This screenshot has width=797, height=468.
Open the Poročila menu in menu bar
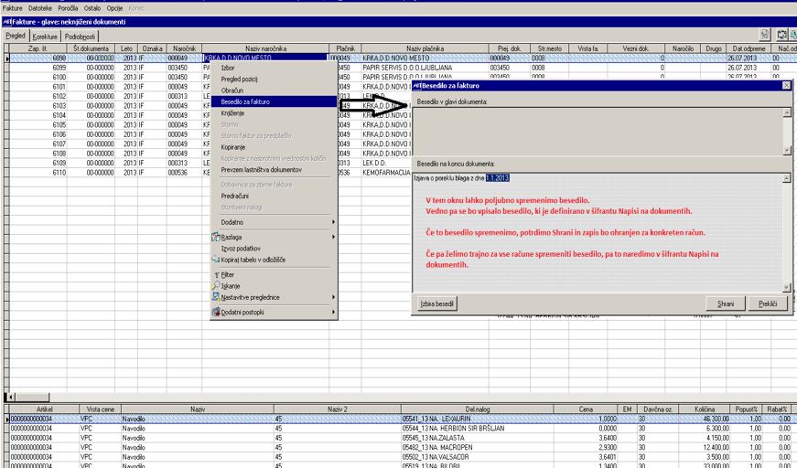tap(68, 8)
